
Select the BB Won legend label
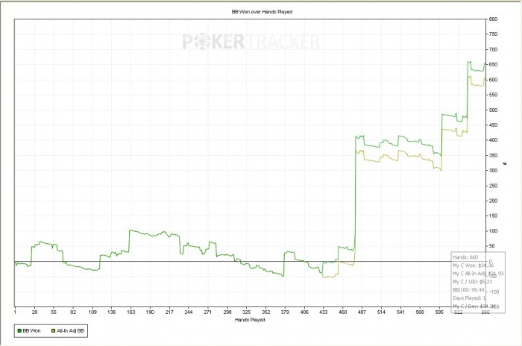pos(31,330)
